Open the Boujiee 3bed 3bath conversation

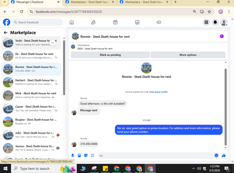[31, 121]
